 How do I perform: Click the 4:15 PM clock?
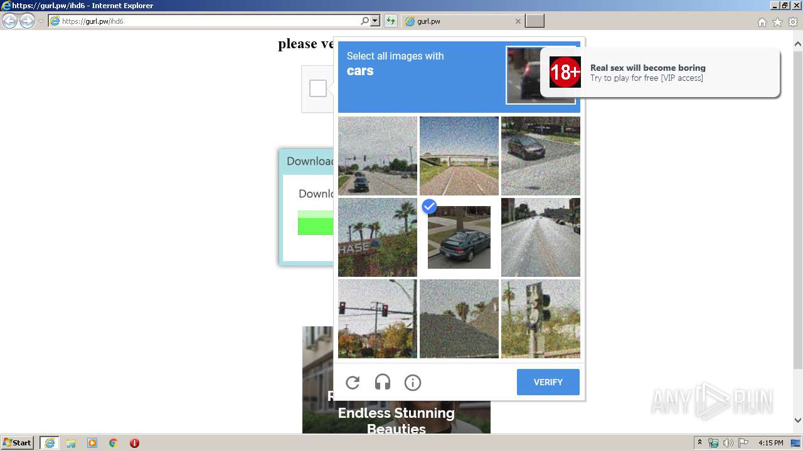coord(770,443)
